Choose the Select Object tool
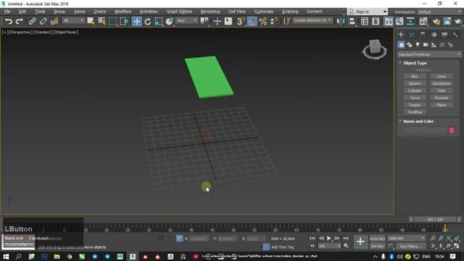Image resolution: width=464 pixels, height=261 pixels. tap(91, 21)
